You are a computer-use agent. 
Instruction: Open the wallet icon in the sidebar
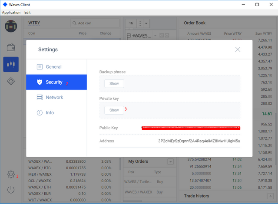coord(11,47)
